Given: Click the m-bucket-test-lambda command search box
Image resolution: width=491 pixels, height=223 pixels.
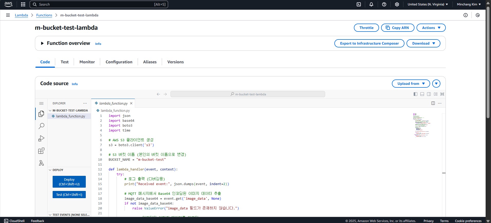Looking at the screenshot, I should point(248,94).
